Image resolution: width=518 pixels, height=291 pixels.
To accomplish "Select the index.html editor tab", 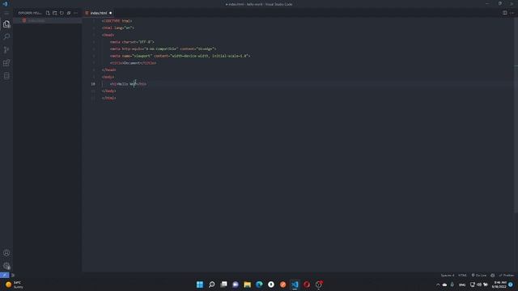I will (99, 13).
